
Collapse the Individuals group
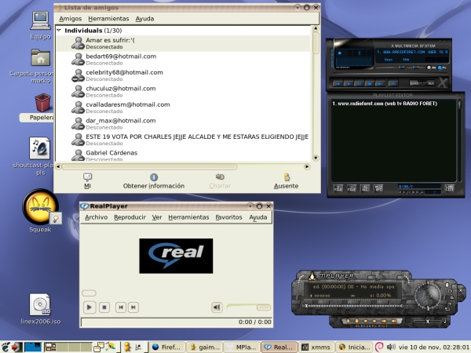(60, 30)
